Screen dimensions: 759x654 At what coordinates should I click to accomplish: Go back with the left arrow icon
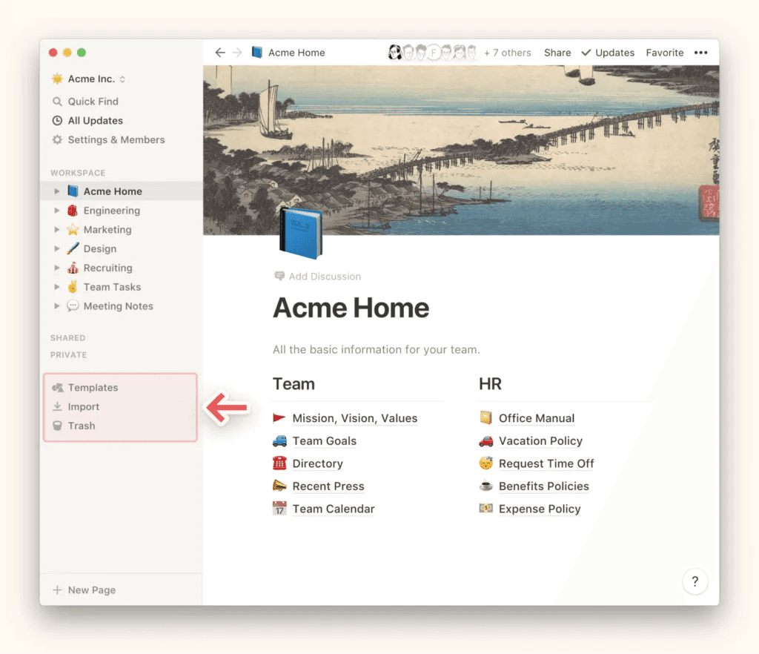point(220,53)
